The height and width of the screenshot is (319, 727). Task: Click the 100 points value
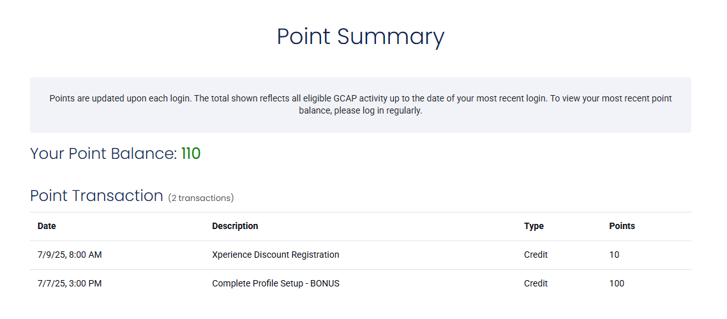(617, 283)
